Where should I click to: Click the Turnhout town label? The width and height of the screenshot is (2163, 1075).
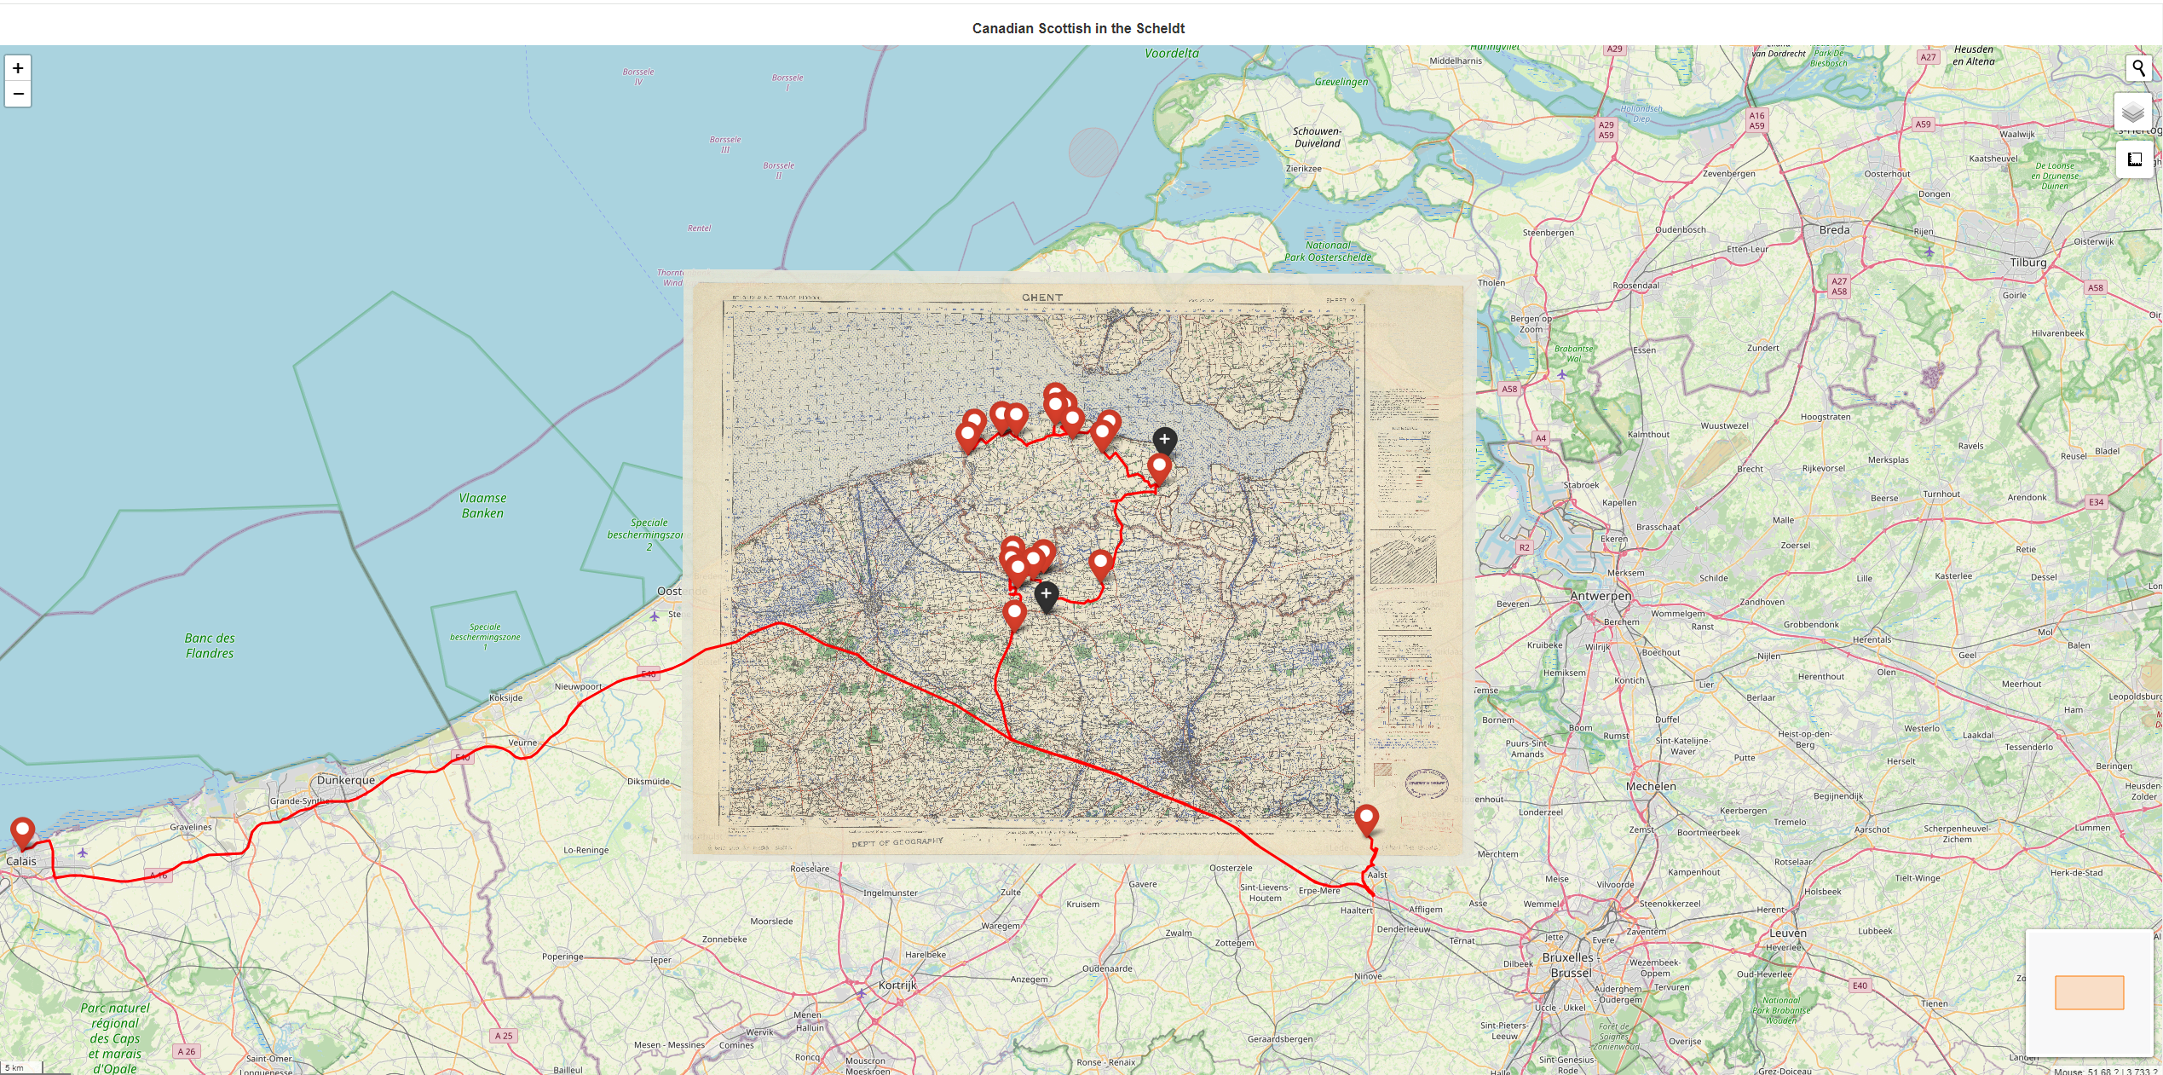pos(1941,494)
